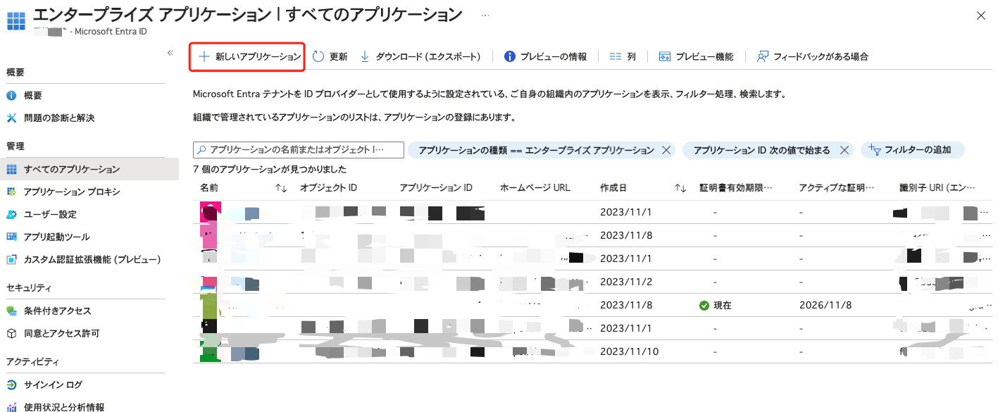Click the アプリケーション プロキシ icon
The width and height of the screenshot is (998, 412).
pyautogui.click(x=11, y=192)
